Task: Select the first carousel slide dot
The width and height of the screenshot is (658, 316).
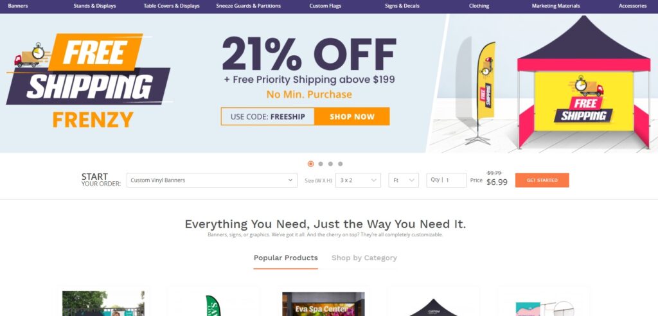Action: pos(310,164)
